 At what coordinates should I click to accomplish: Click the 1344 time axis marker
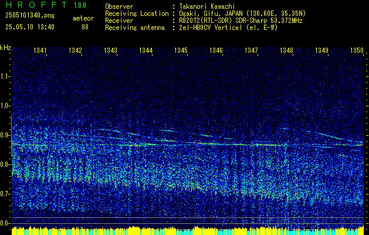(145, 50)
